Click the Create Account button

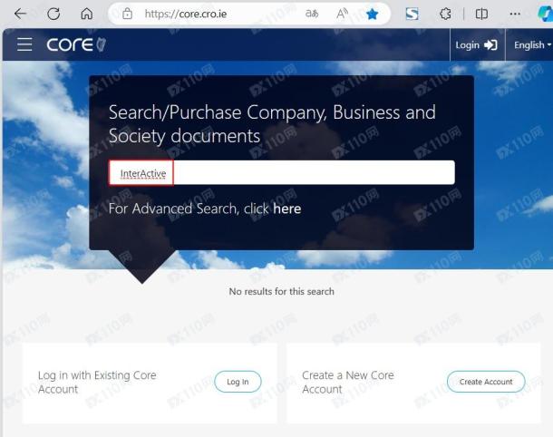pos(486,382)
